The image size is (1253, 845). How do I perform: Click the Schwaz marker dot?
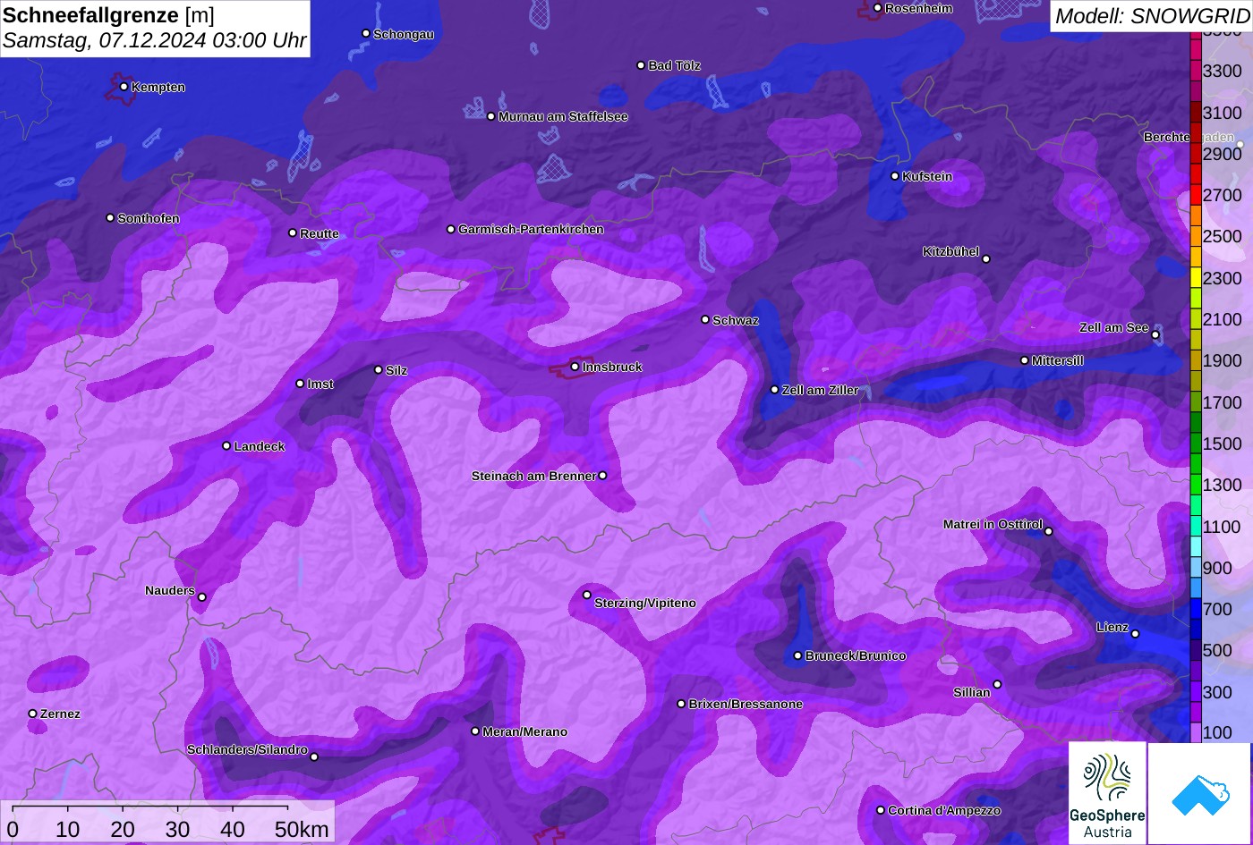705,319
